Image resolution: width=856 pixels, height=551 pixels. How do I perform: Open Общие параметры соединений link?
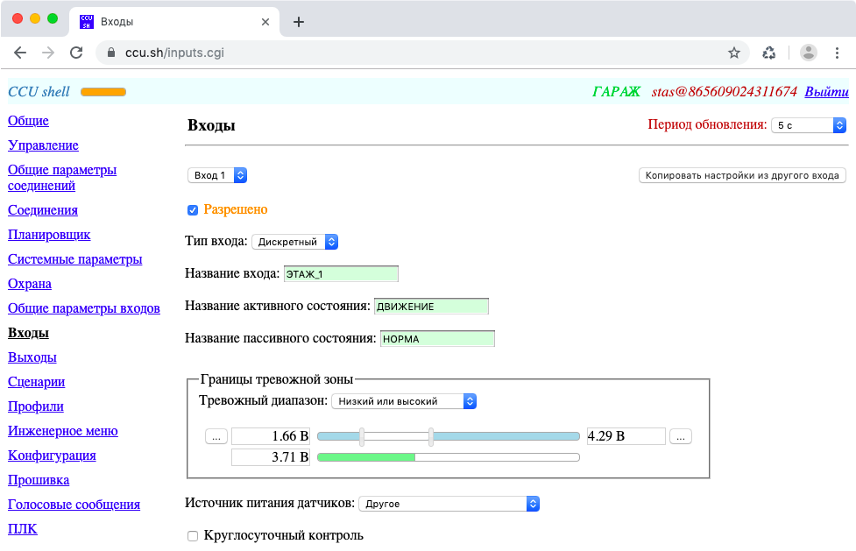tap(62, 178)
